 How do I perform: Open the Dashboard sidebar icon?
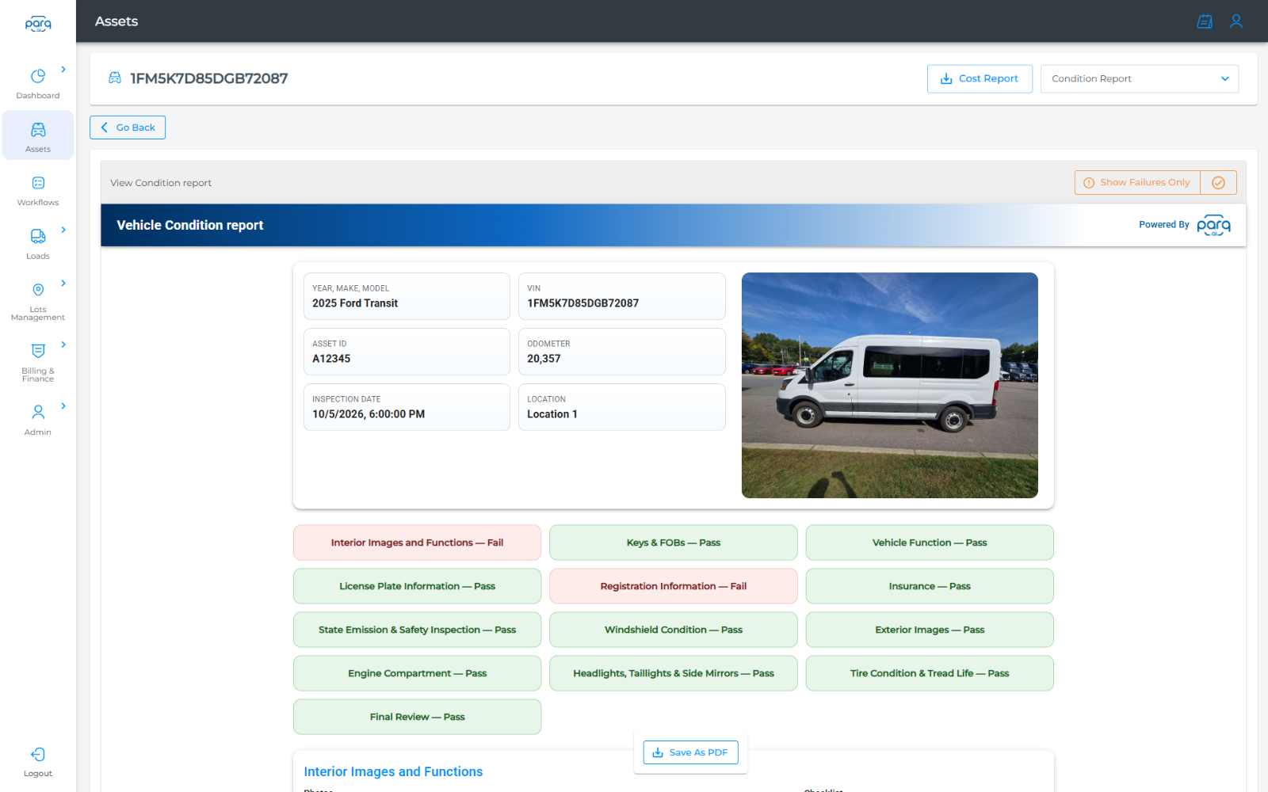coord(38,76)
